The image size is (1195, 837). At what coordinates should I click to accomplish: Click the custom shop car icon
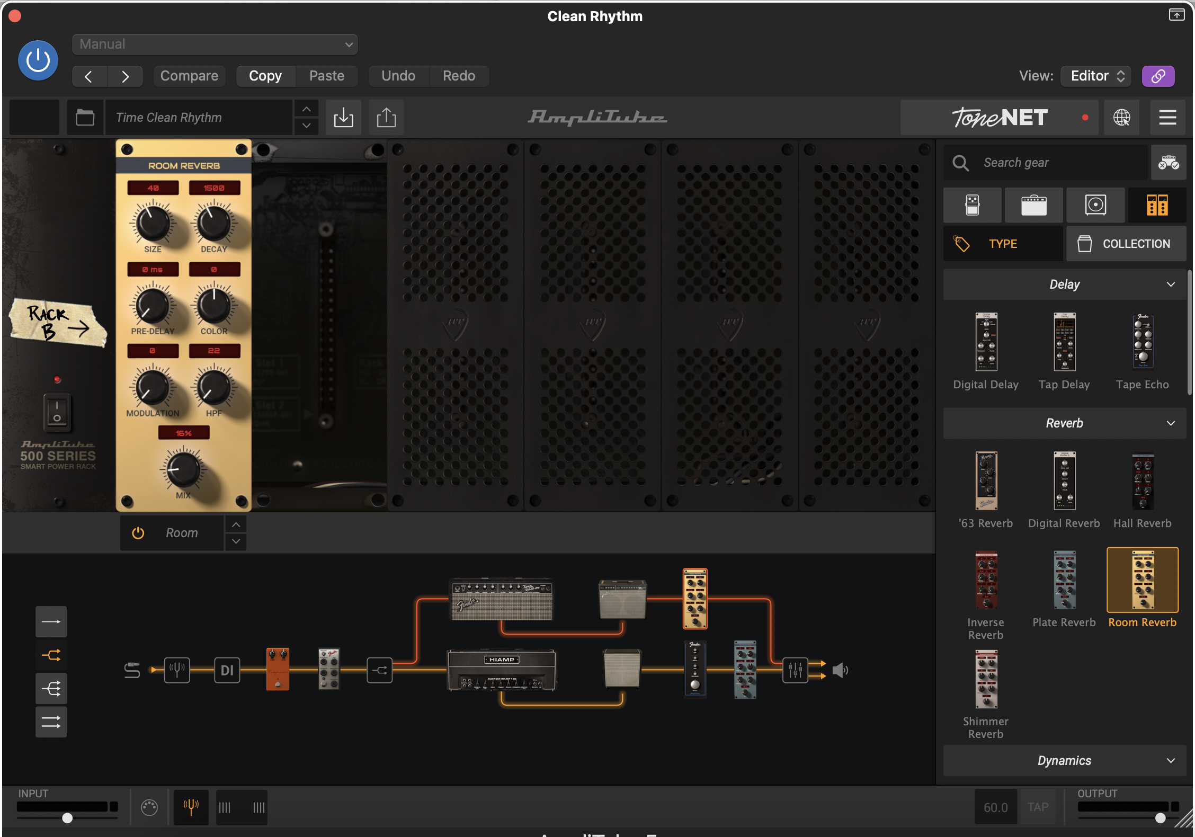click(1169, 163)
